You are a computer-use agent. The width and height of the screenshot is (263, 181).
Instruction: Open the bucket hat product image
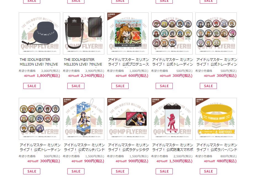39,33
